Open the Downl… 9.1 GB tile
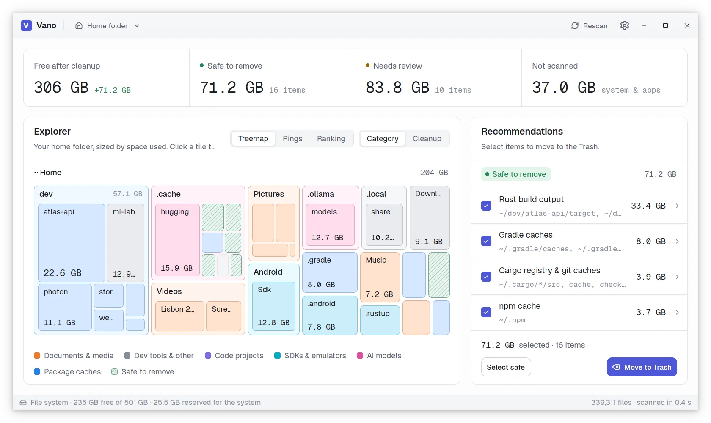 [430, 217]
